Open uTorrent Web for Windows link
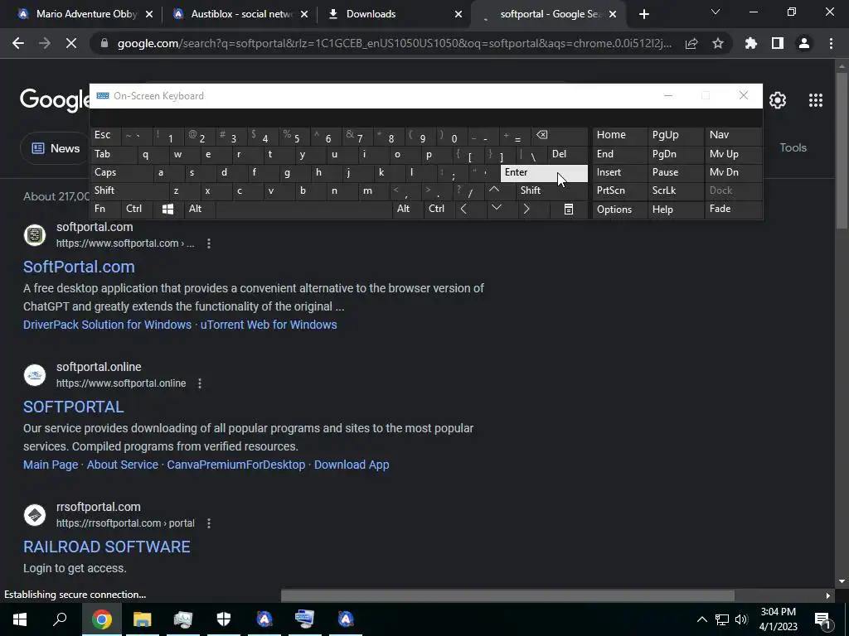849x636 pixels. pyautogui.click(x=269, y=325)
